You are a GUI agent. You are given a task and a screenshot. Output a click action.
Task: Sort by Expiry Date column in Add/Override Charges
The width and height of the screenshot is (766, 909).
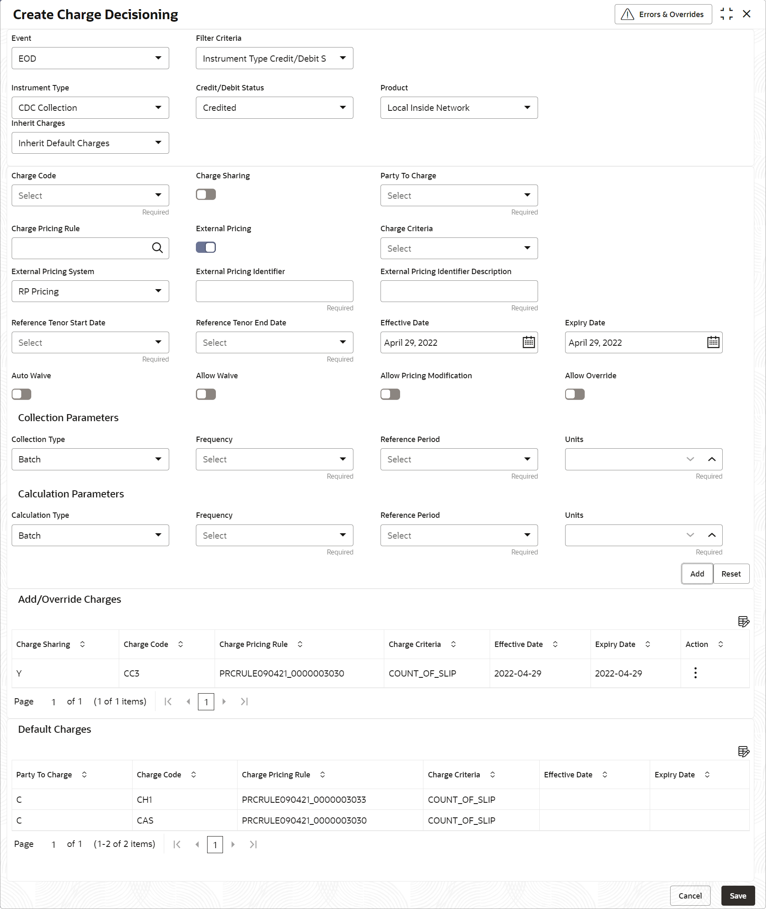[648, 644]
